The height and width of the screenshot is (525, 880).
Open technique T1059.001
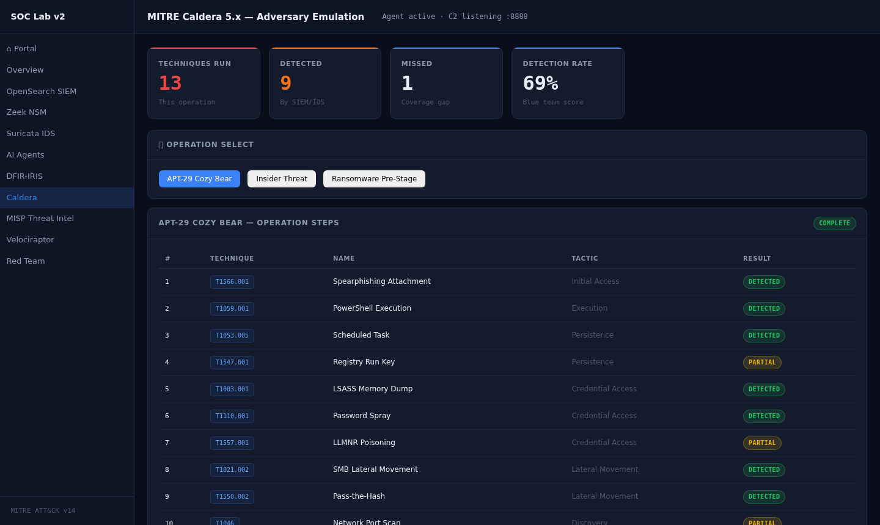click(x=232, y=309)
